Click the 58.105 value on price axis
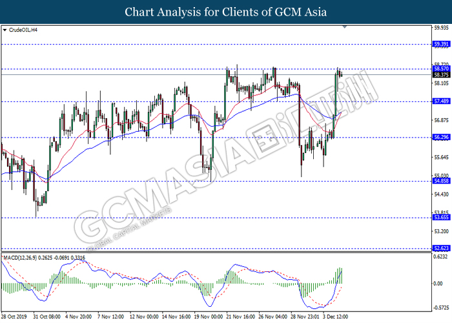 441,83
